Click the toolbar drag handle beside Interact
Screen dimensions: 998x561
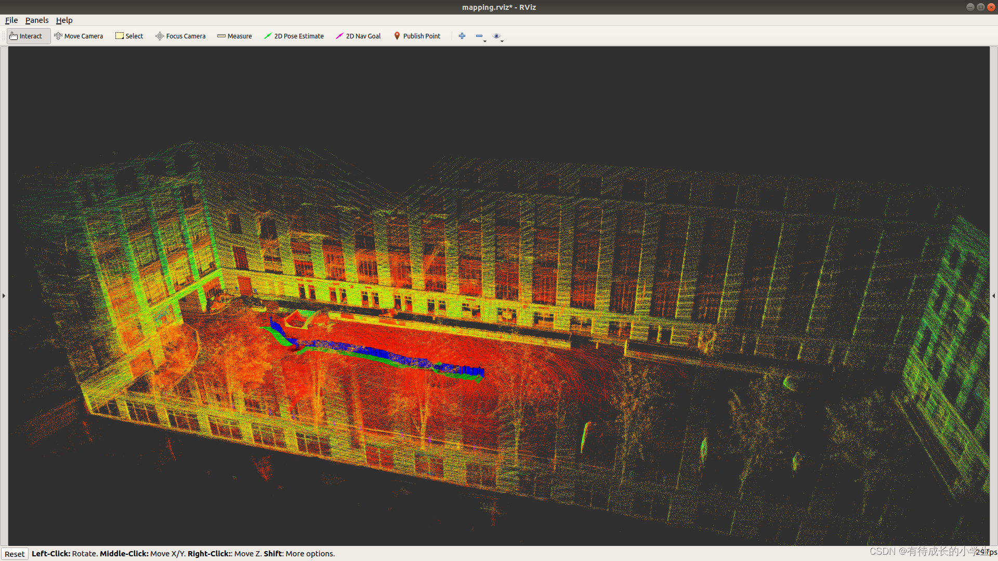5,36
